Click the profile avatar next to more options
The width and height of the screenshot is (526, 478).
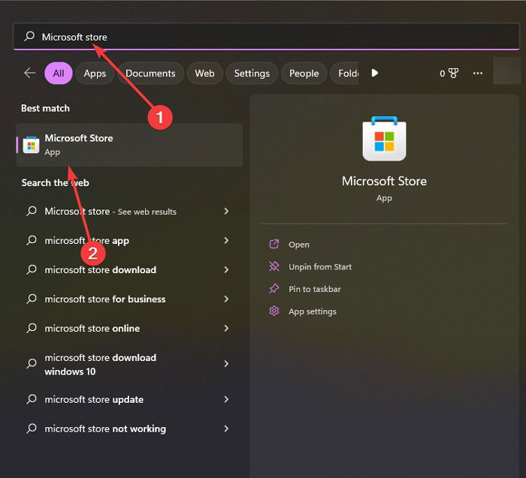(506, 71)
